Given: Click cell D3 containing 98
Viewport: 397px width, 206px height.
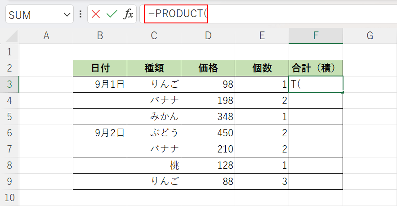Looking at the screenshot, I should point(208,84).
